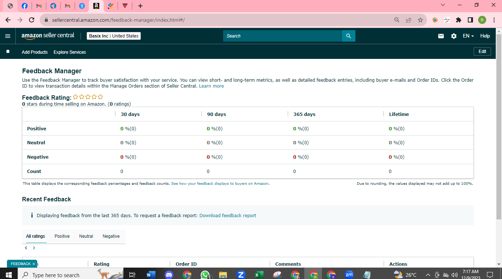Screen dimensions: 502x279
Task: Switch to the red triangle browser tab
Action: pos(125,6)
